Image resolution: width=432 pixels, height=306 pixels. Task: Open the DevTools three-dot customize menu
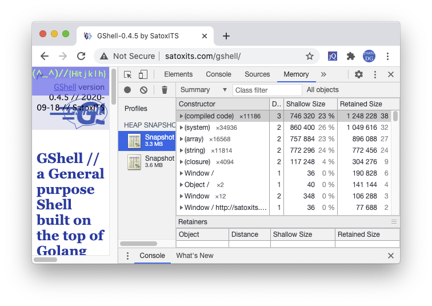375,74
